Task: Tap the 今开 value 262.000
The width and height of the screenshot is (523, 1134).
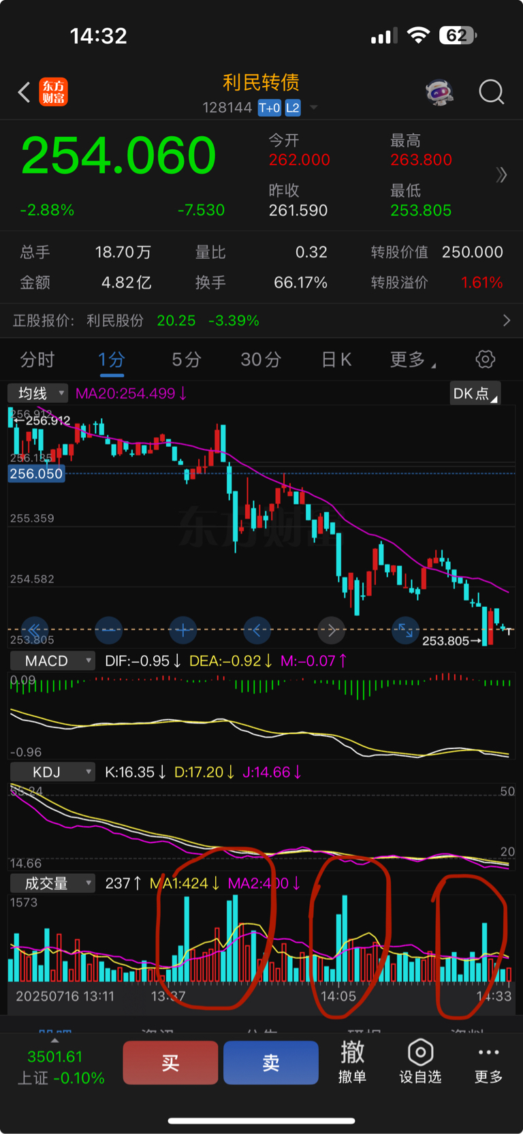Action: 299,160
